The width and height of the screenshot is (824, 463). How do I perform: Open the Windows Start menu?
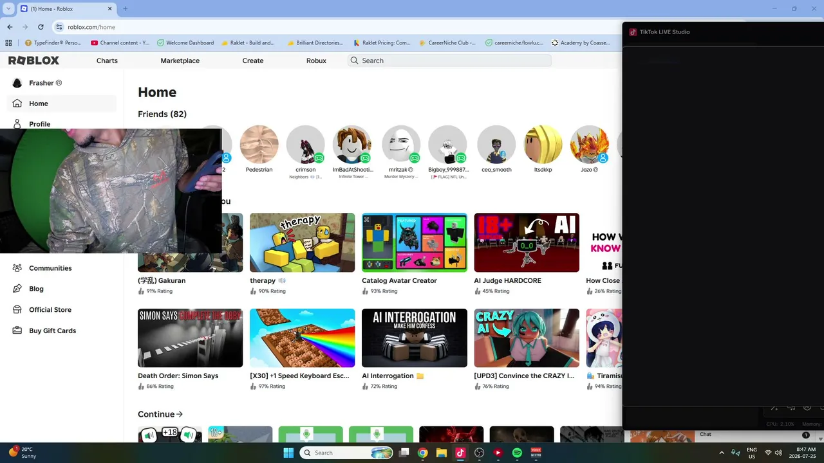[x=288, y=453]
